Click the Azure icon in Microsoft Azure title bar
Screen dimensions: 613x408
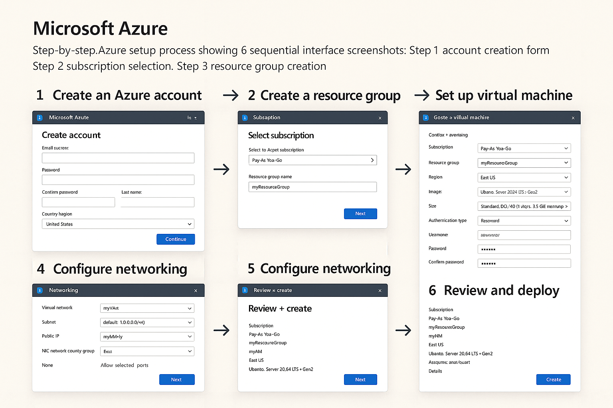tap(40, 118)
